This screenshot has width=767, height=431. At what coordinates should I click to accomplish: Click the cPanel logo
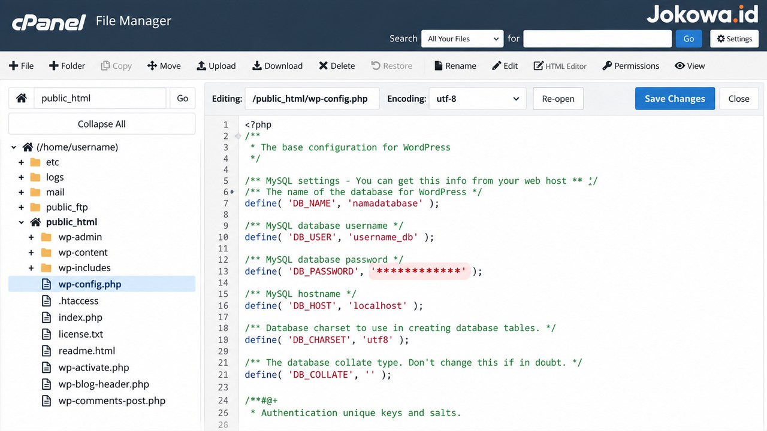(x=49, y=22)
